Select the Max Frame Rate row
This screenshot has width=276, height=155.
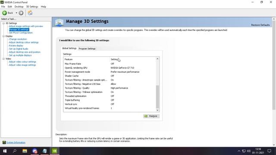coord(110,64)
